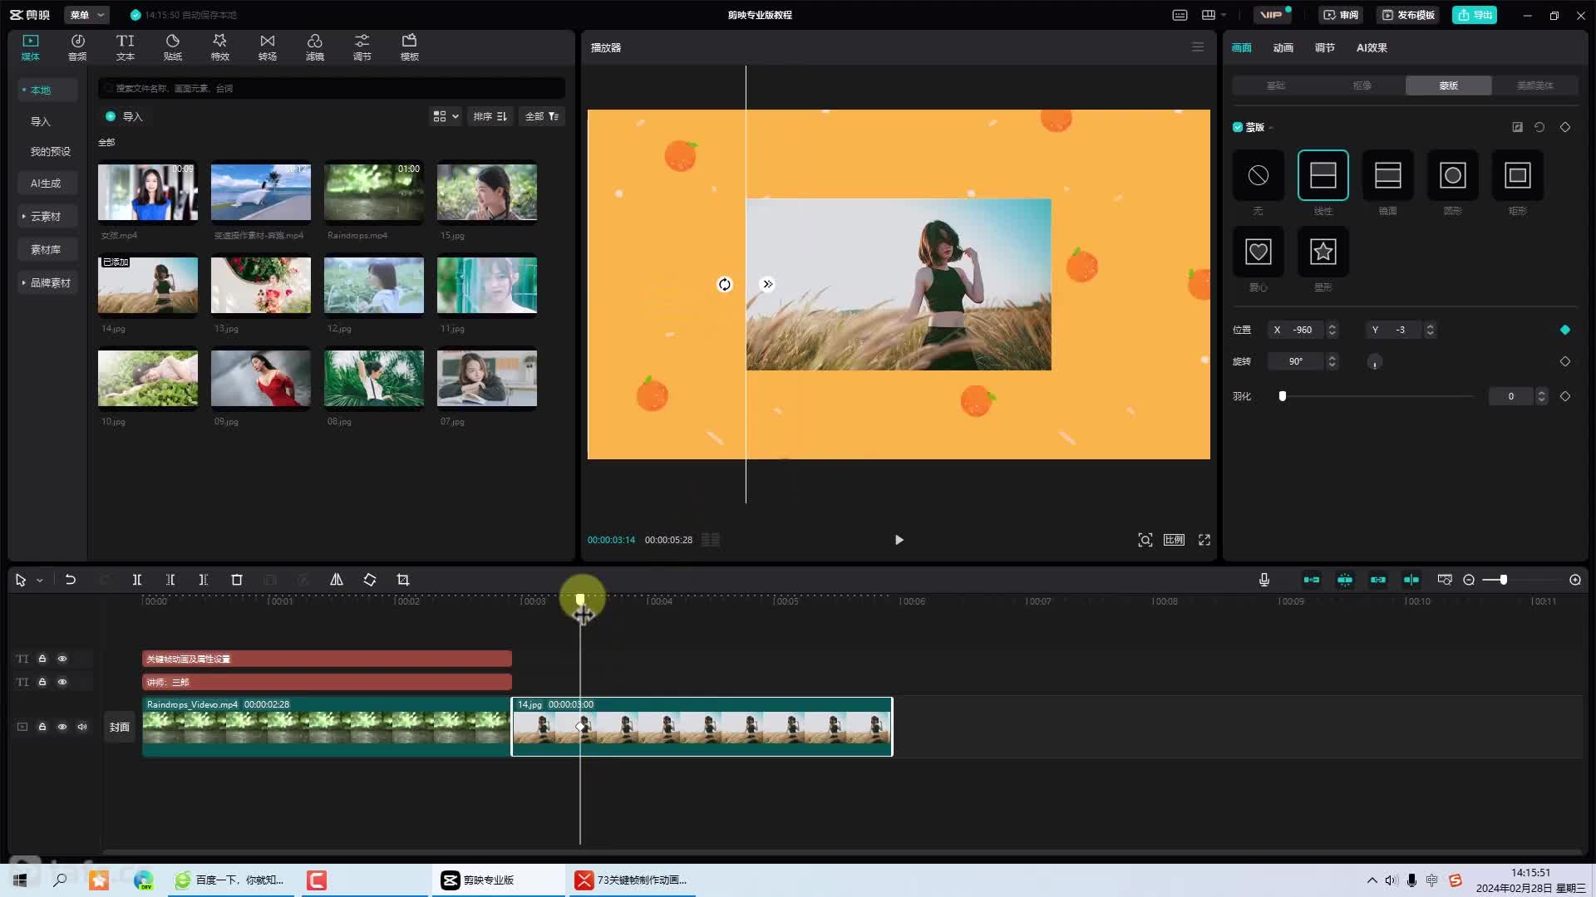The width and height of the screenshot is (1596, 897).
Task: Click the undo arrow in timeline toolbar
Action: click(x=71, y=580)
